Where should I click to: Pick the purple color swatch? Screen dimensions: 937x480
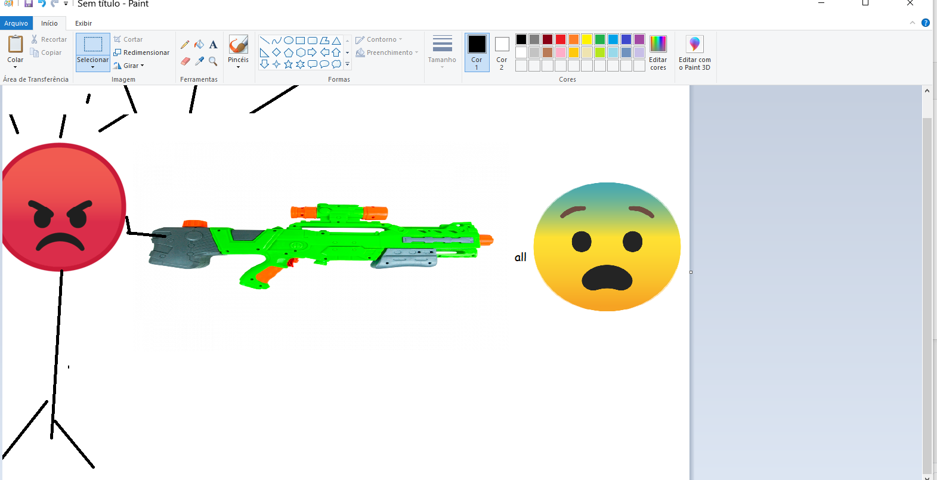[x=639, y=39]
